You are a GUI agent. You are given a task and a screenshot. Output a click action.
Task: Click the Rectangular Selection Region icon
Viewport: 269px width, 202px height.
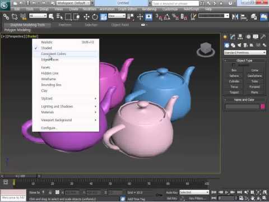(x=68, y=17)
